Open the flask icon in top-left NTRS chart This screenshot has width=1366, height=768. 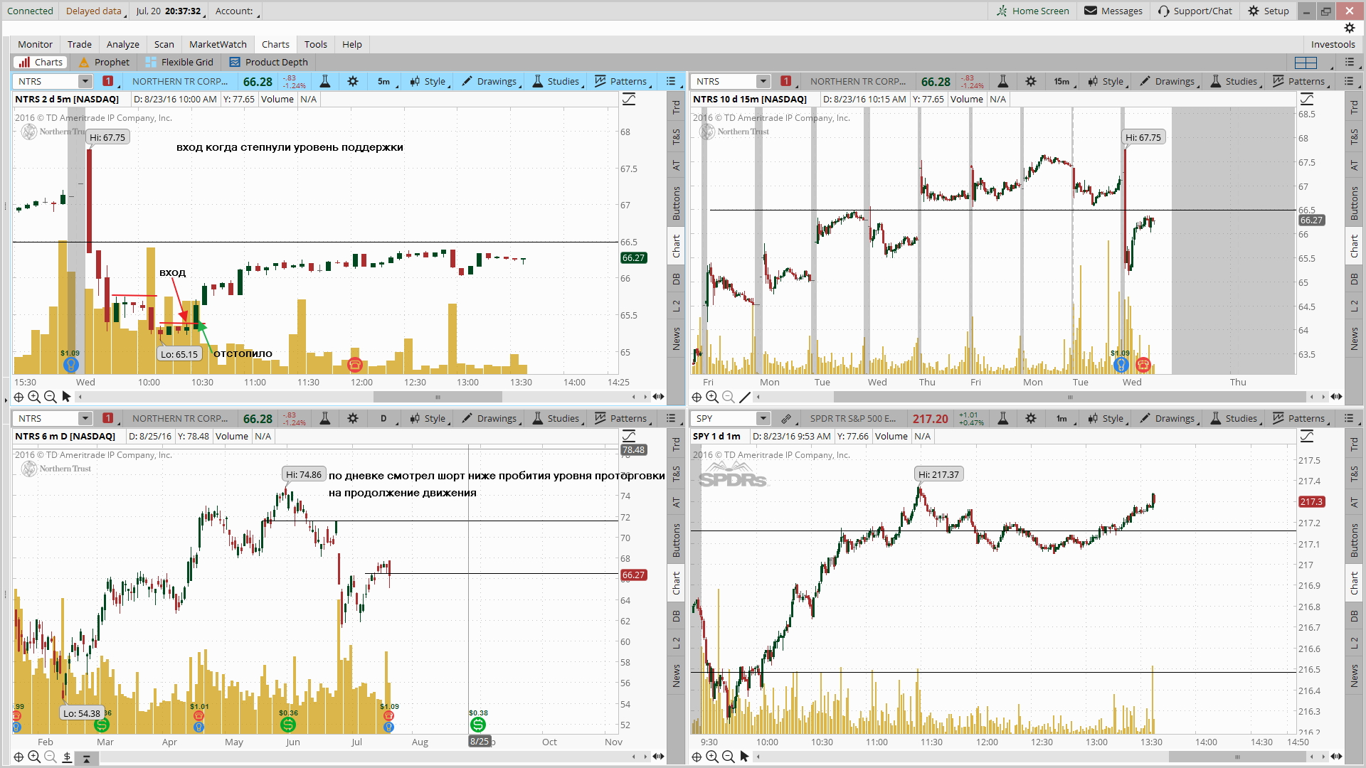[325, 81]
